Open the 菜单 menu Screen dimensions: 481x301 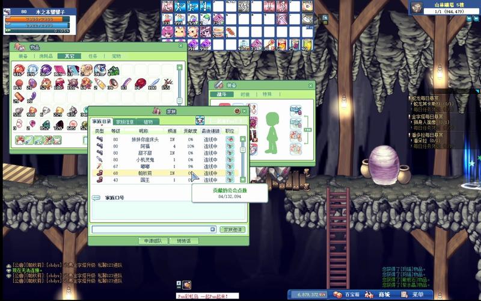pyautogui.click(x=412, y=294)
